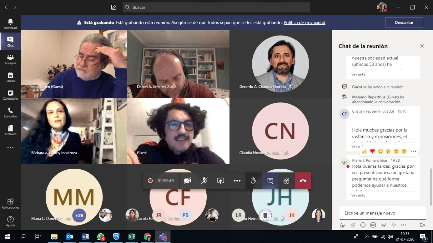The width and height of the screenshot is (433, 243).
Task: Hang up the call with red button
Action: tap(303, 181)
